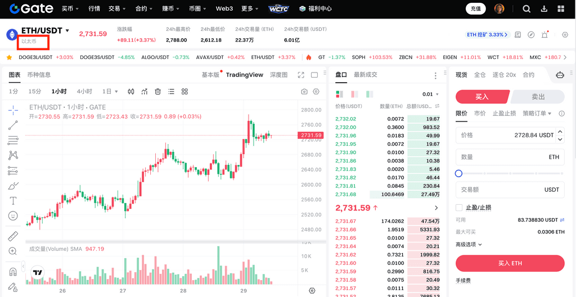Take chart snapshot with camera icon
This screenshot has width=576, height=297.
pyautogui.click(x=304, y=92)
